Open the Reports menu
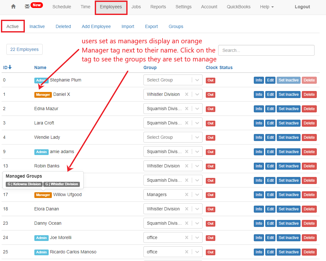The image size is (326, 261). point(158,7)
